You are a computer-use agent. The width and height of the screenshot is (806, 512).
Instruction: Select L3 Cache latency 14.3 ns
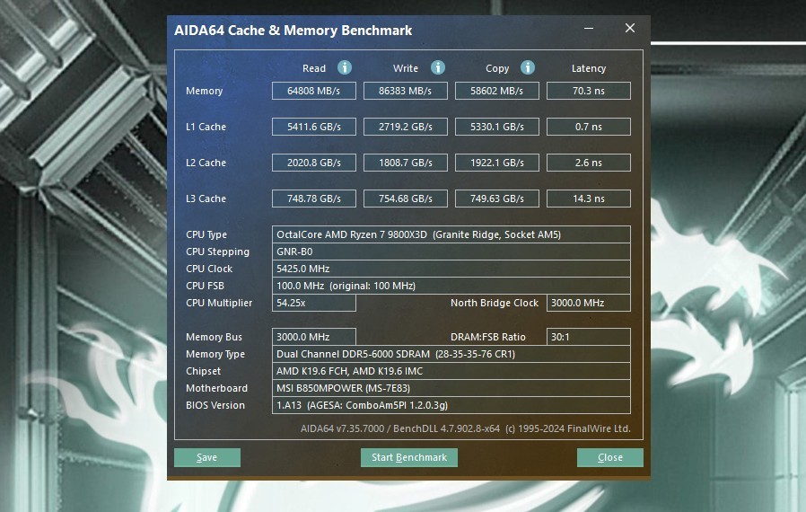pyautogui.click(x=589, y=199)
